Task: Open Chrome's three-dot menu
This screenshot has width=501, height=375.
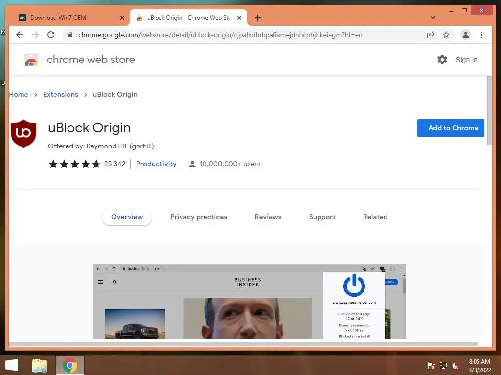Action: 481,35
